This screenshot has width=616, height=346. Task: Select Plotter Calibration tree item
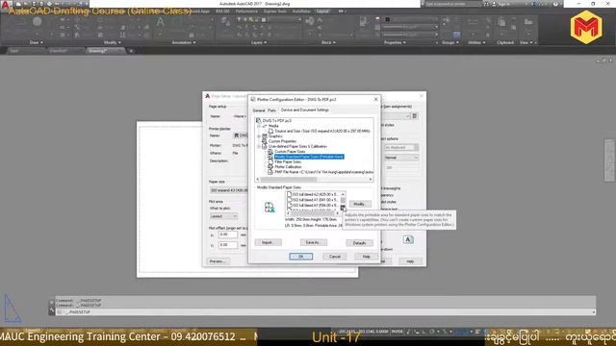[x=288, y=166]
